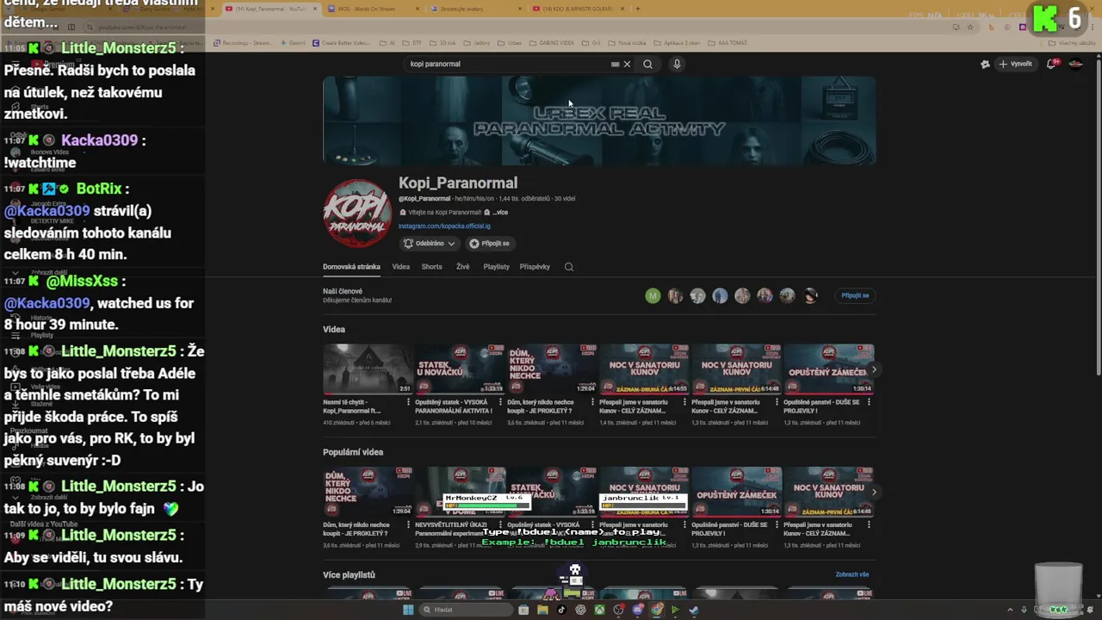Expand channel description with ...více
The image size is (1102, 620).
point(500,212)
